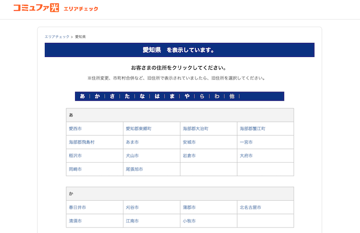This screenshot has height=233, width=360.
Task: Click the ※住所変更 note text
Action: click(176, 78)
